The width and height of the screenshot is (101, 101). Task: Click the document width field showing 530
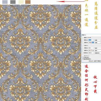pyautogui.click(x=91, y=48)
